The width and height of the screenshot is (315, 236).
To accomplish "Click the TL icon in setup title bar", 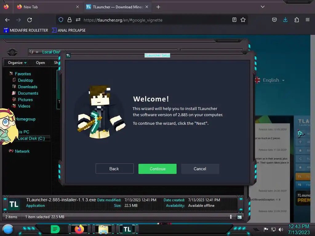I will [x=68, y=55].
